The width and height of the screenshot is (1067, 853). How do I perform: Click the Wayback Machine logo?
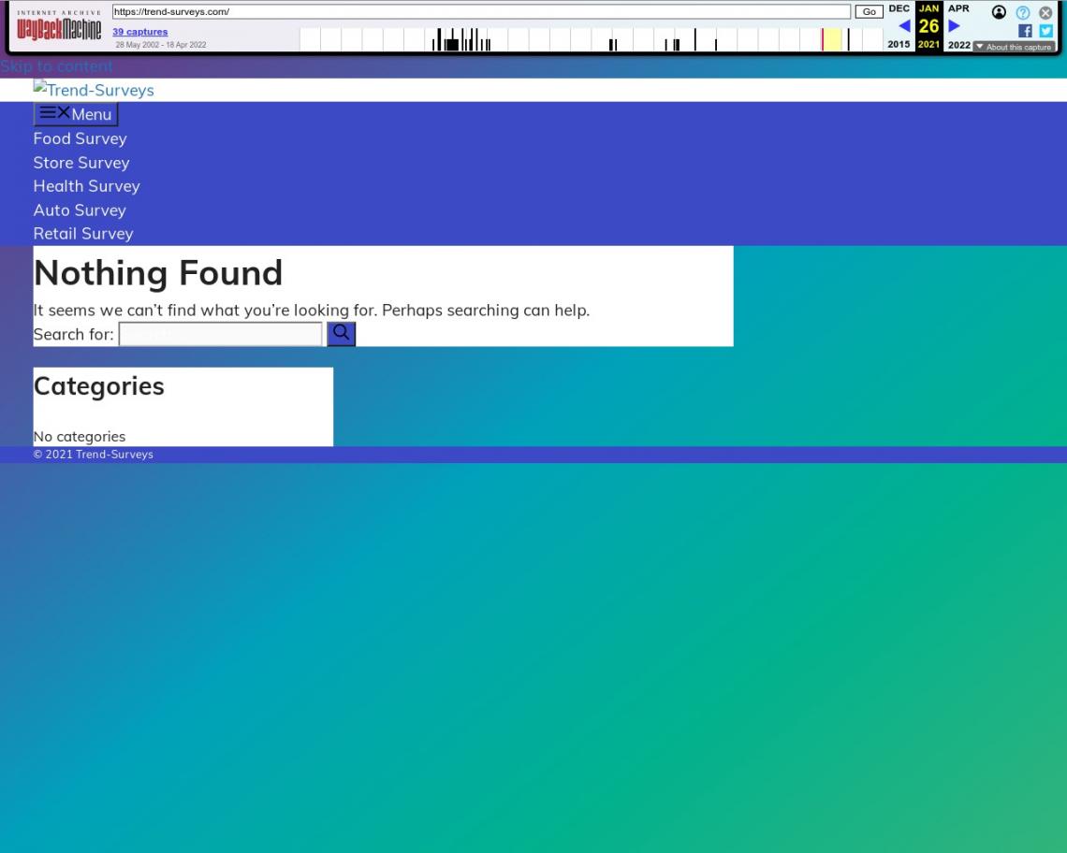point(58,29)
